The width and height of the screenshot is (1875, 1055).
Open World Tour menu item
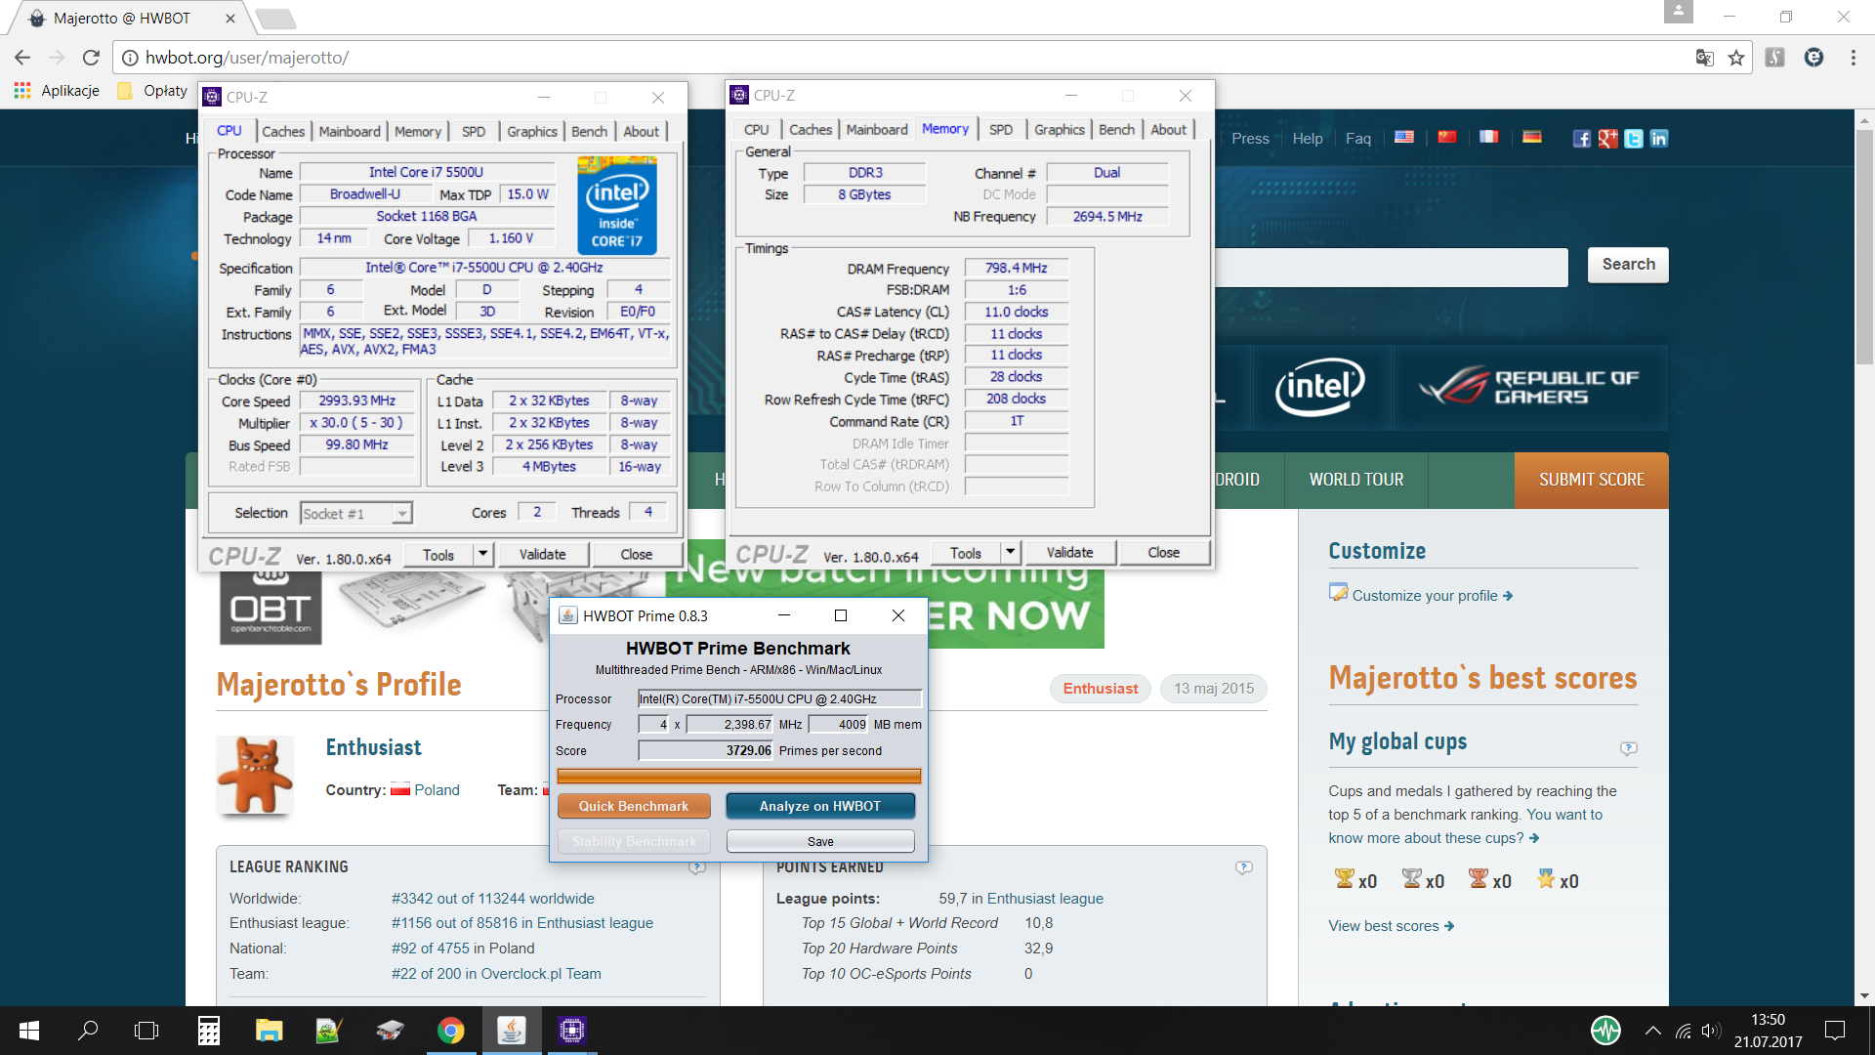click(x=1356, y=480)
